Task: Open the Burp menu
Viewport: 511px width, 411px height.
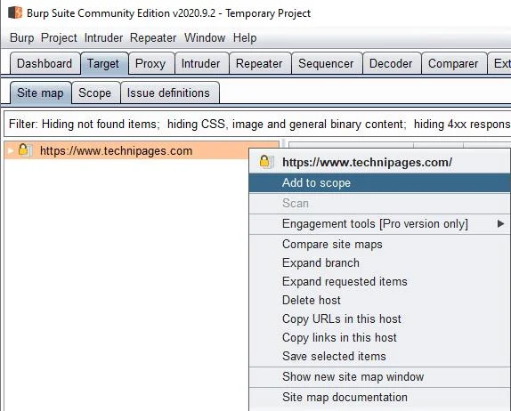Action: pos(22,37)
